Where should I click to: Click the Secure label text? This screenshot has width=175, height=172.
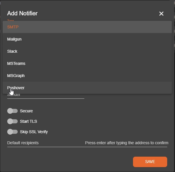tap(26, 111)
